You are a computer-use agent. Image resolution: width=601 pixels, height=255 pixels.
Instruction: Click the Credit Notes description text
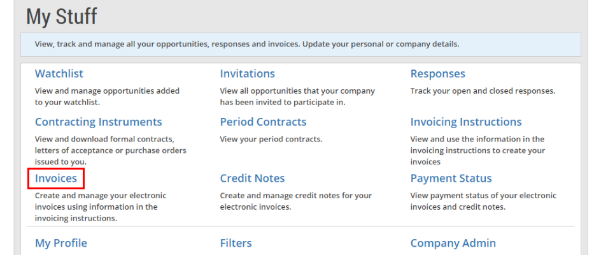[x=296, y=201]
